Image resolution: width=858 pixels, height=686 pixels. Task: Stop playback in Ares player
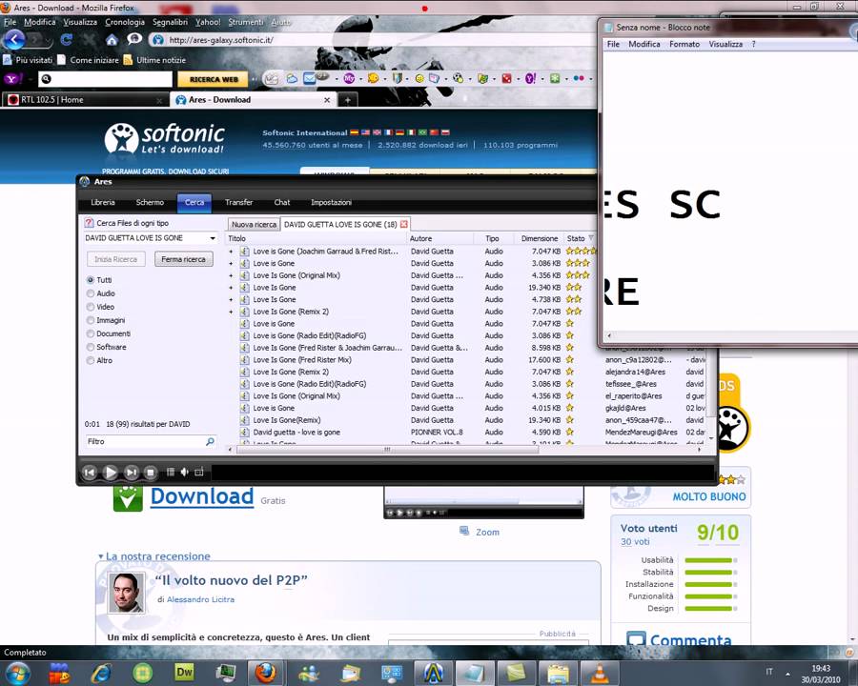151,473
